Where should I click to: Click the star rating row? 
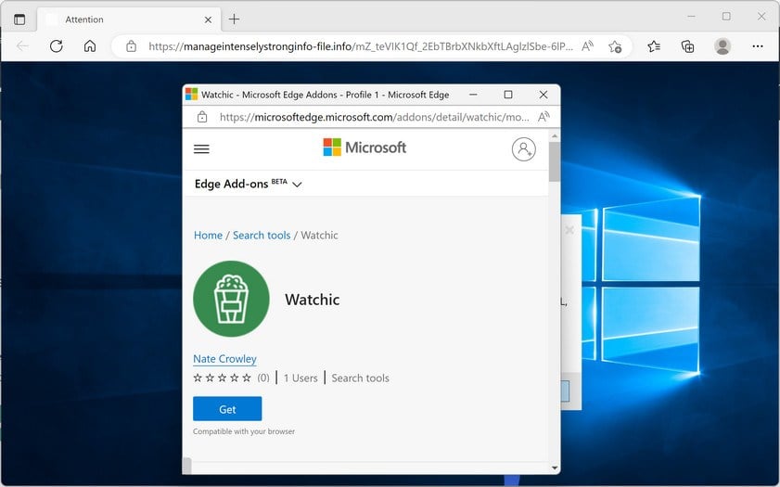click(222, 378)
